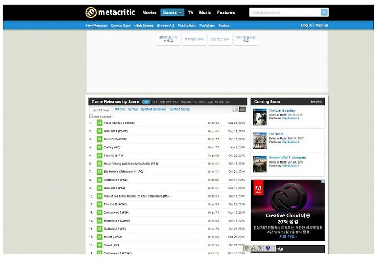The image size is (378, 261).
Task: Switch to By Most Discussed tab
Action: [154, 109]
